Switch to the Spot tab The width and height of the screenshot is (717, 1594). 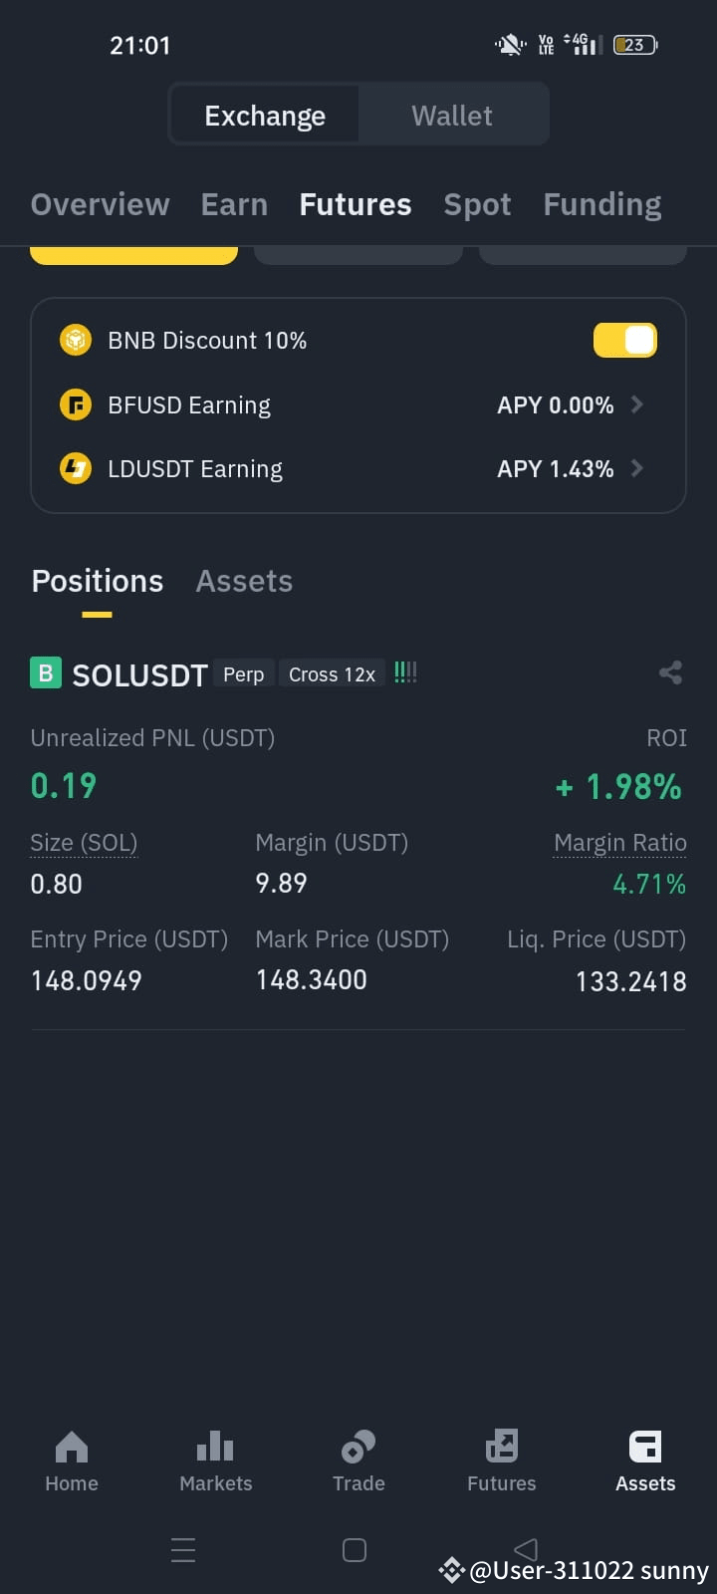(477, 204)
